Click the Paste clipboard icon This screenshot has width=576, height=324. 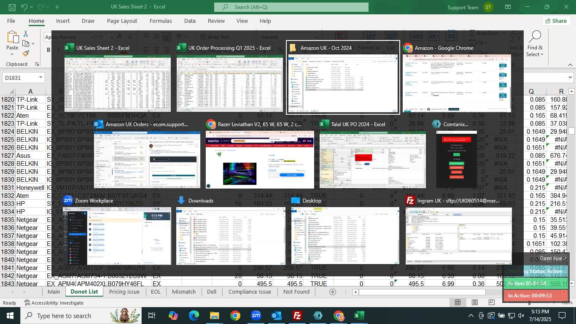12,37
